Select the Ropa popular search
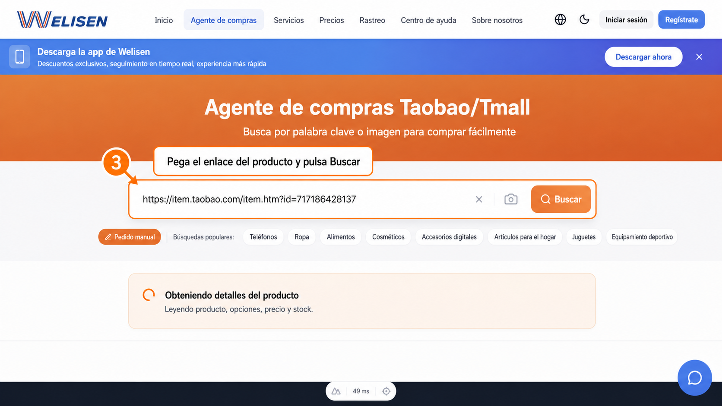The width and height of the screenshot is (722, 406). [302, 237]
